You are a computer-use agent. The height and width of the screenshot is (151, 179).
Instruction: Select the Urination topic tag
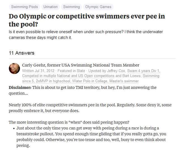(50, 7)
